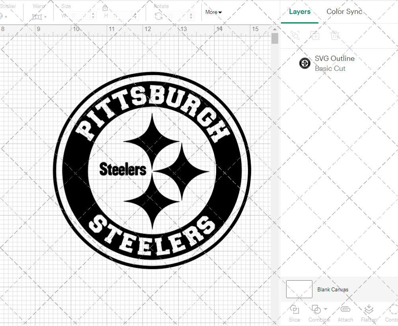Viewport: 398px width, 326px height.
Task: Click the Rotate icon in toolbar
Action: click(x=158, y=16)
